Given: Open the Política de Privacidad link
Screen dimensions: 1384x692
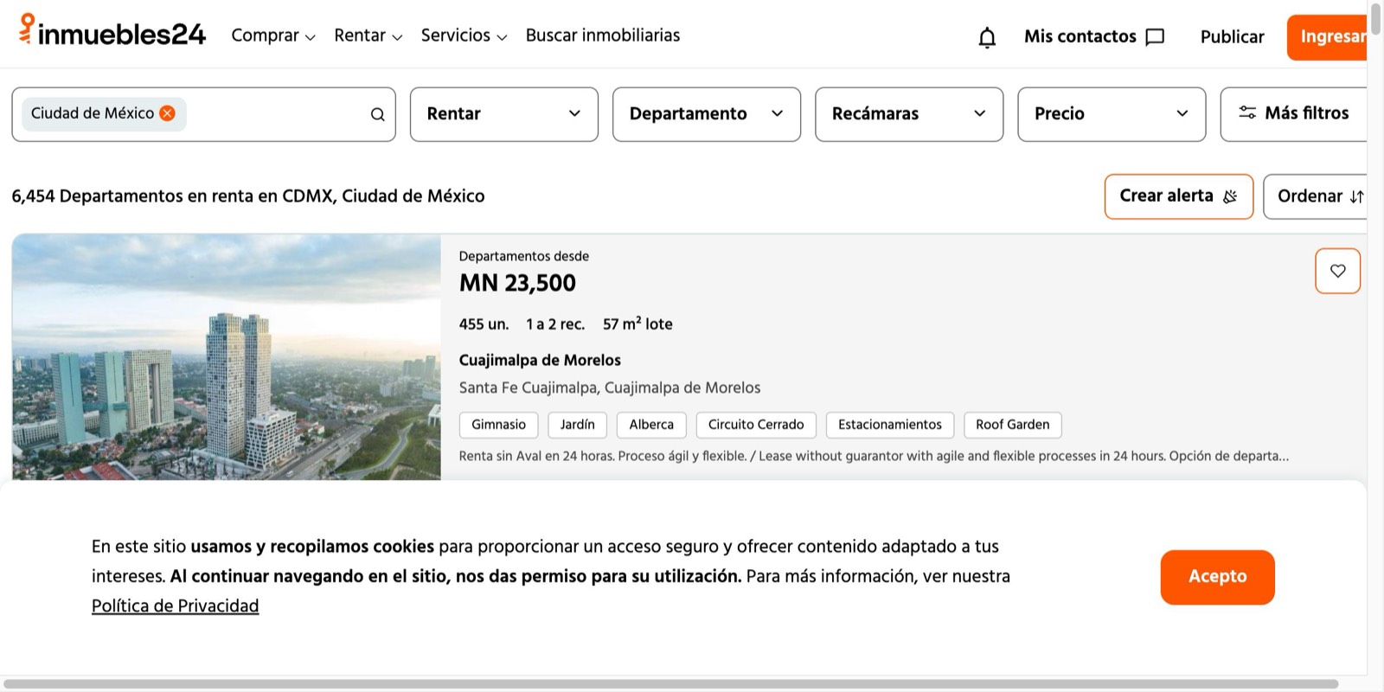Looking at the screenshot, I should click(175, 605).
